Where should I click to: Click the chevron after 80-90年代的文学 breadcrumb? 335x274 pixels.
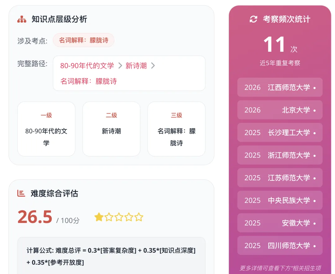pyautogui.click(x=120, y=66)
